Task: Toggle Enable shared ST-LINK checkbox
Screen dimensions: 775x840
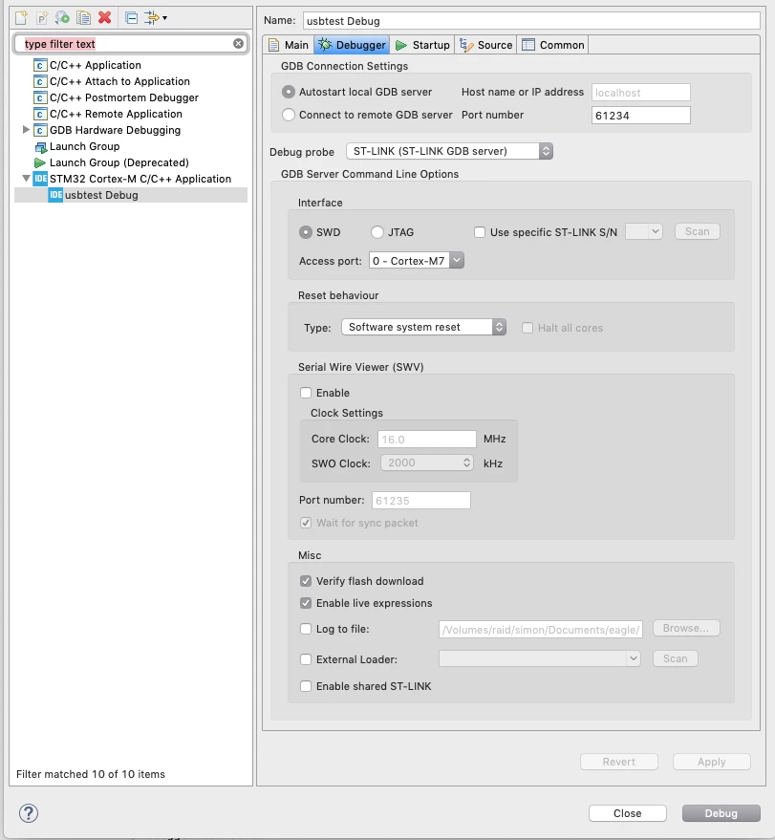Action: point(305,686)
